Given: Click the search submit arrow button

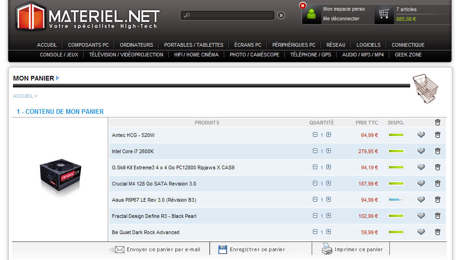Looking at the screenshot, I should [281, 15].
